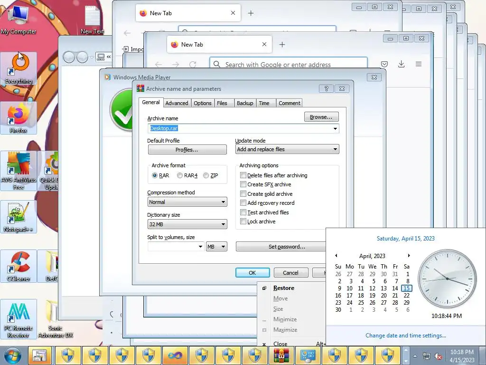Click the front Firefox downloads icon

tap(402, 64)
